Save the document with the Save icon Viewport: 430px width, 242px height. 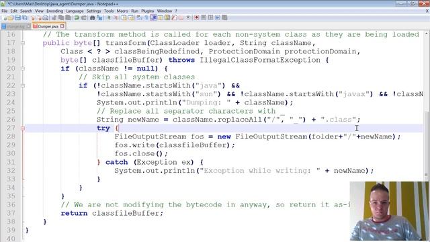pos(17,17)
